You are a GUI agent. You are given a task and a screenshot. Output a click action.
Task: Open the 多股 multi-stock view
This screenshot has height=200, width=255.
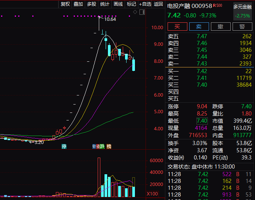pyautogui.click(x=92, y=4)
